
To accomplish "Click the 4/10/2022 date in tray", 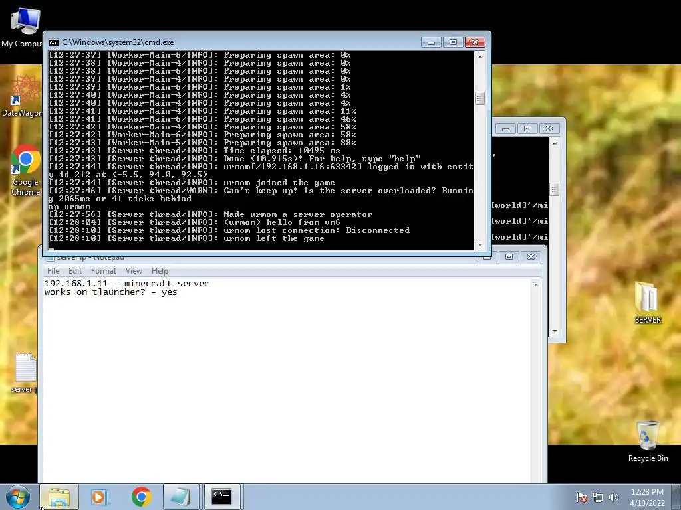I will pos(647,503).
